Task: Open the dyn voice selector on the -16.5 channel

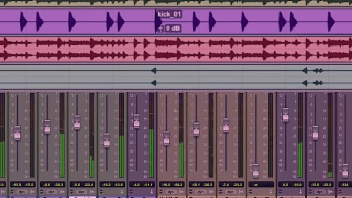Action: [x=171, y=192]
